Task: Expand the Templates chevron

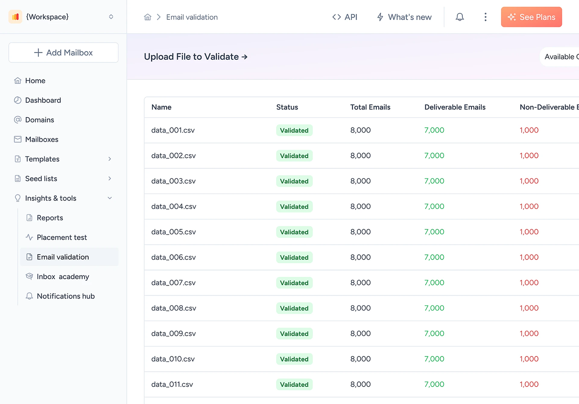Action: 109,159
